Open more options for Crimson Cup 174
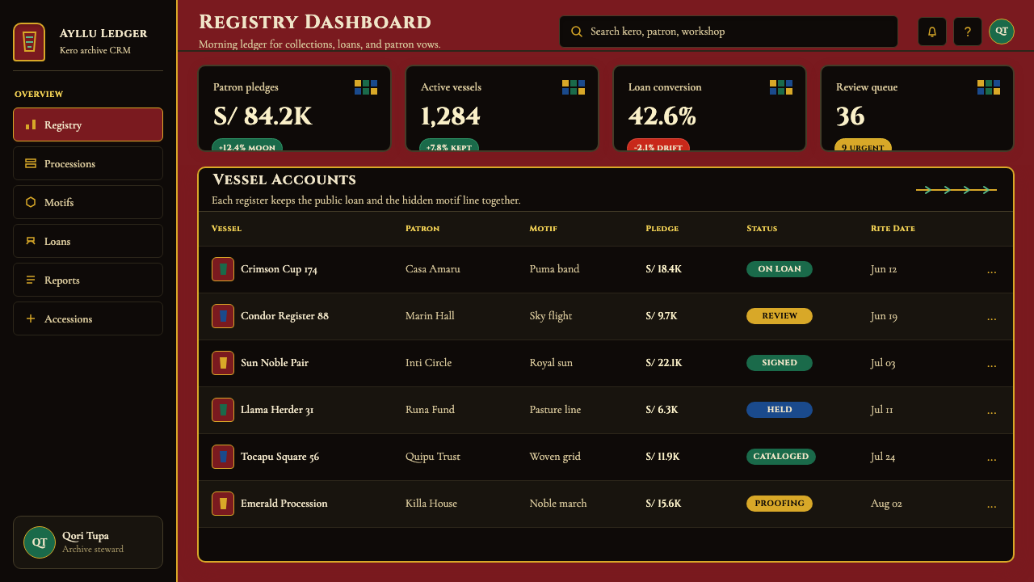Screen dimensions: 1034x582 [x=992, y=270]
